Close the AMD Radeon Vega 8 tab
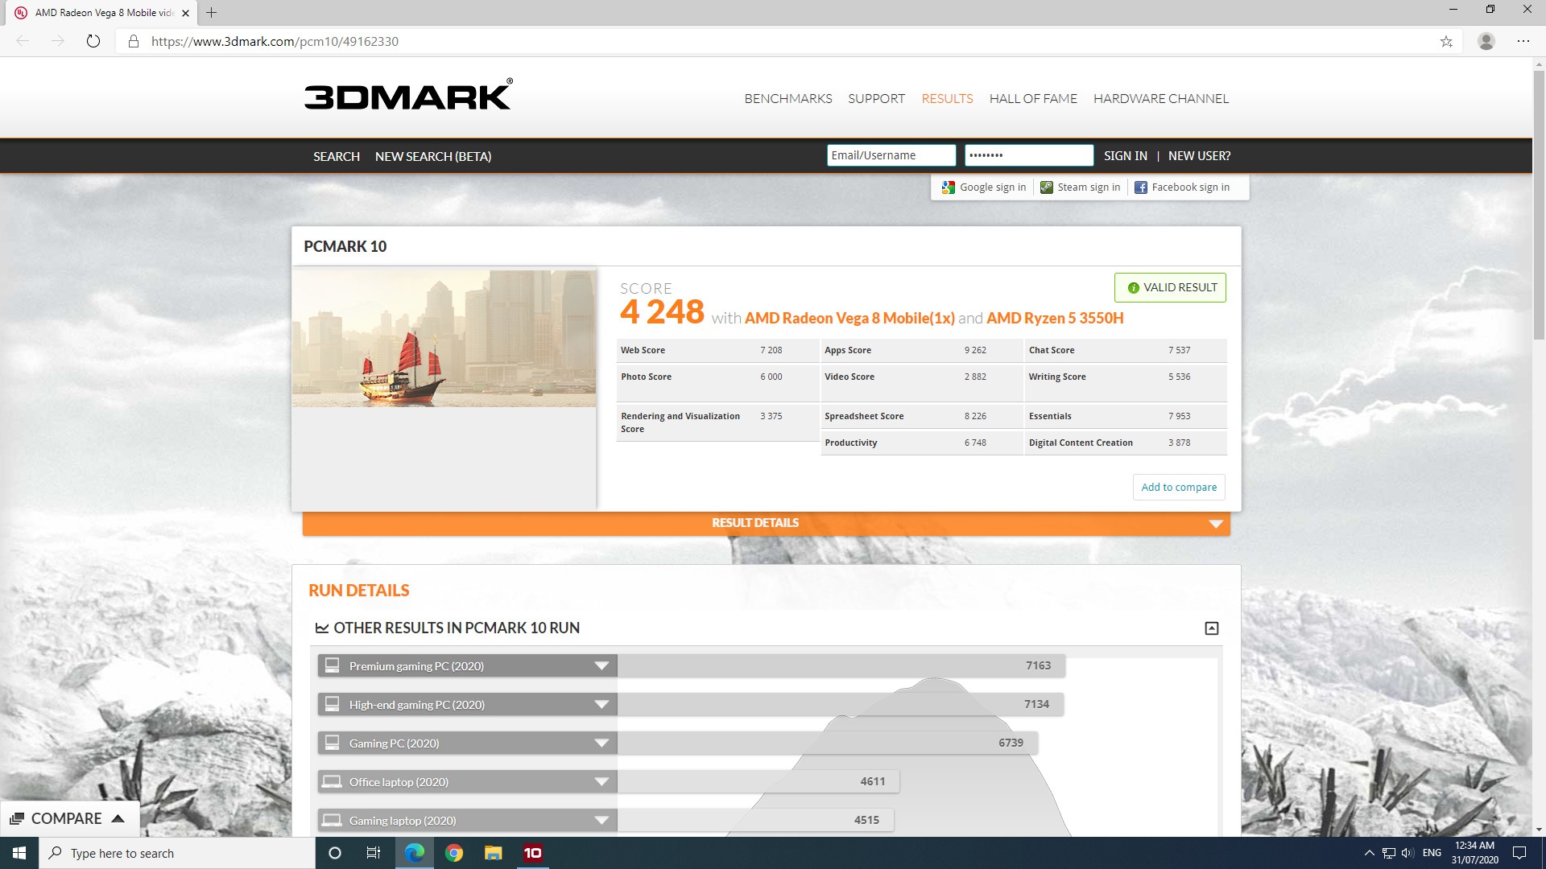The image size is (1546, 869). click(x=185, y=13)
